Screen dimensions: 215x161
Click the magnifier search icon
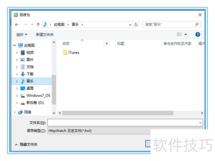(197, 24)
